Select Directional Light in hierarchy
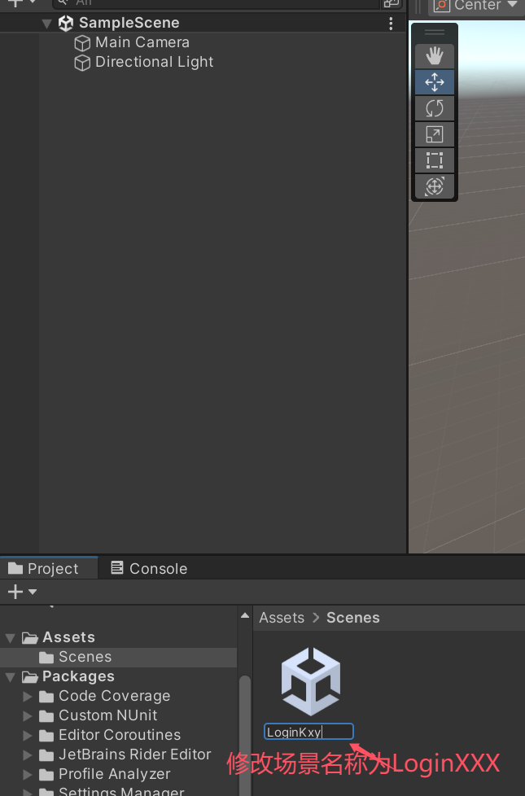Image resolution: width=525 pixels, height=796 pixels. [x=154, y=62]
